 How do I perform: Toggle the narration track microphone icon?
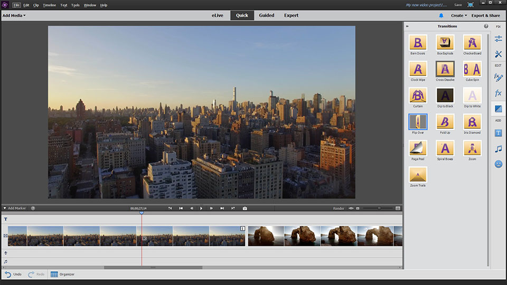coord(5,253)
